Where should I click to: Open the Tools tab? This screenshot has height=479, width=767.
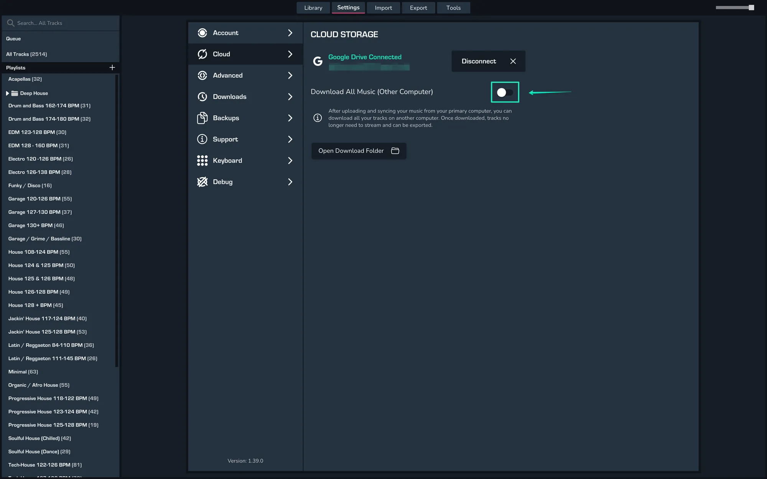pos(453,8)
